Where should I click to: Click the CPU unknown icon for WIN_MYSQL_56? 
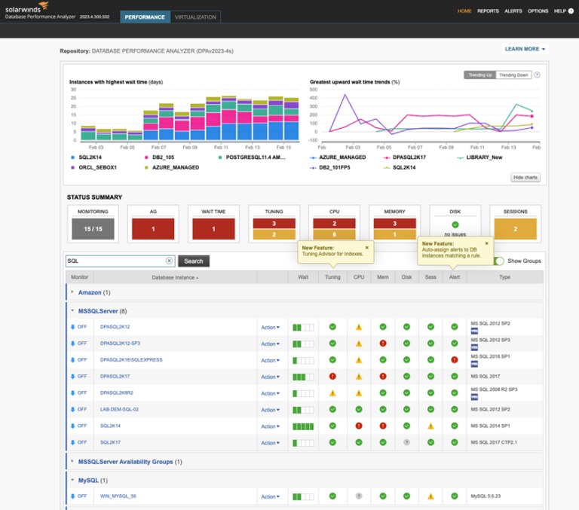pyautogui.click(x=359, y=496)
